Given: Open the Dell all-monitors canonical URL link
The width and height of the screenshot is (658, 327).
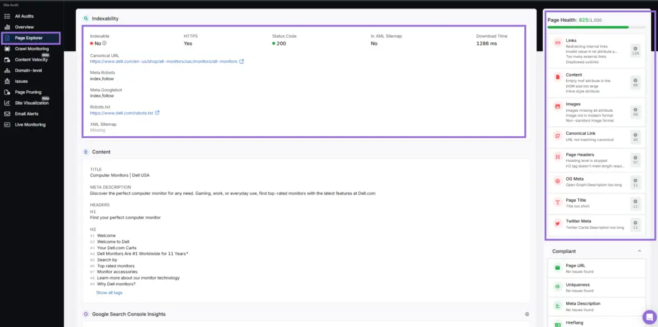Looking at the screenshot, I should tap(164, 61).
